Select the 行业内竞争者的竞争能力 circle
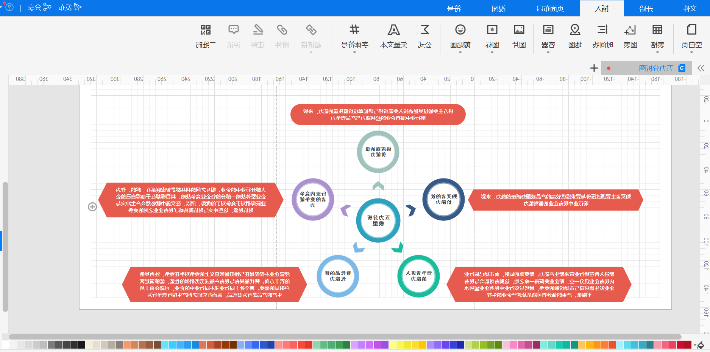 pos(313,199)
